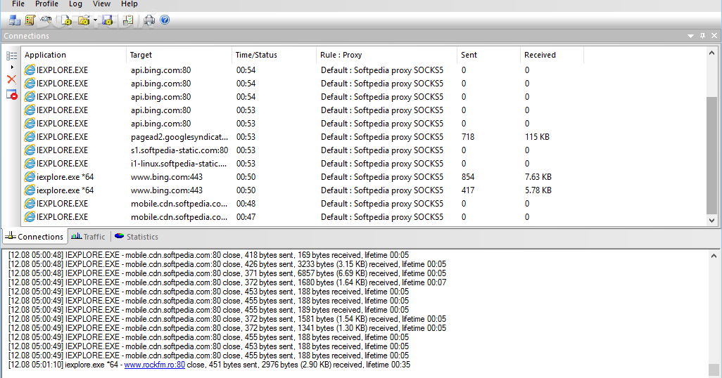Open Connections panel options dropdown arrow
The image size is (722, 378).
690,36
